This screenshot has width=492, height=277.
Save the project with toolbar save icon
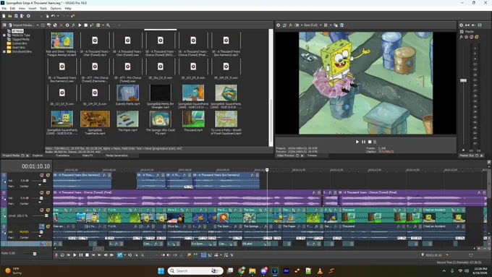16,16
